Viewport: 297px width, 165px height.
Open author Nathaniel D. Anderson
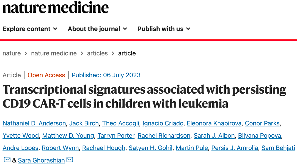click(34, 123)
